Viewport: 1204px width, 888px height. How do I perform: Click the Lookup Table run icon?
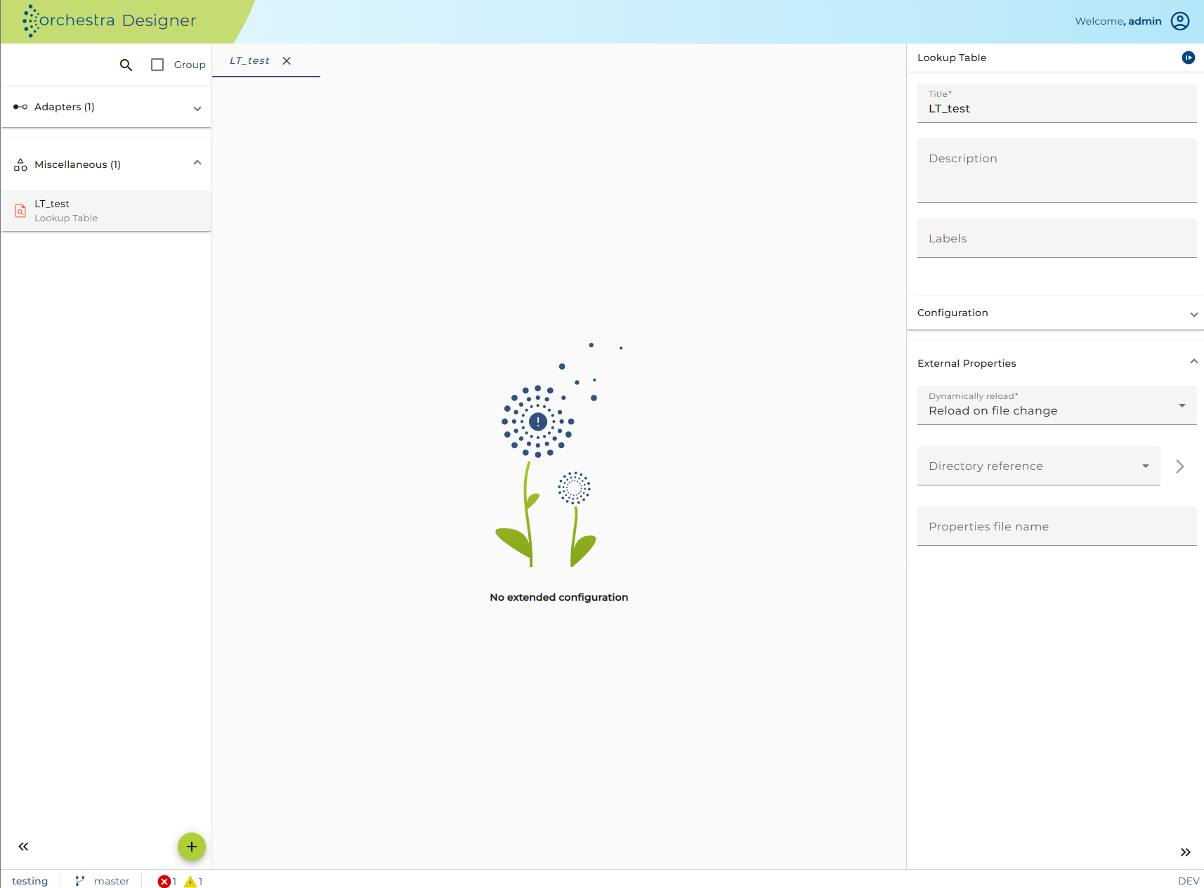coord(1189,58)
